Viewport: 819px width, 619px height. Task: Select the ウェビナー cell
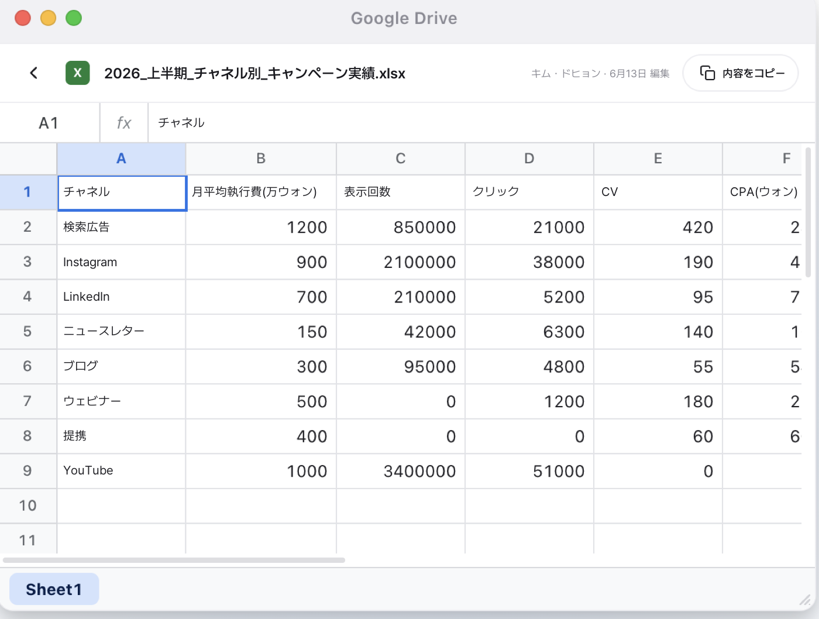click(121, 401)
